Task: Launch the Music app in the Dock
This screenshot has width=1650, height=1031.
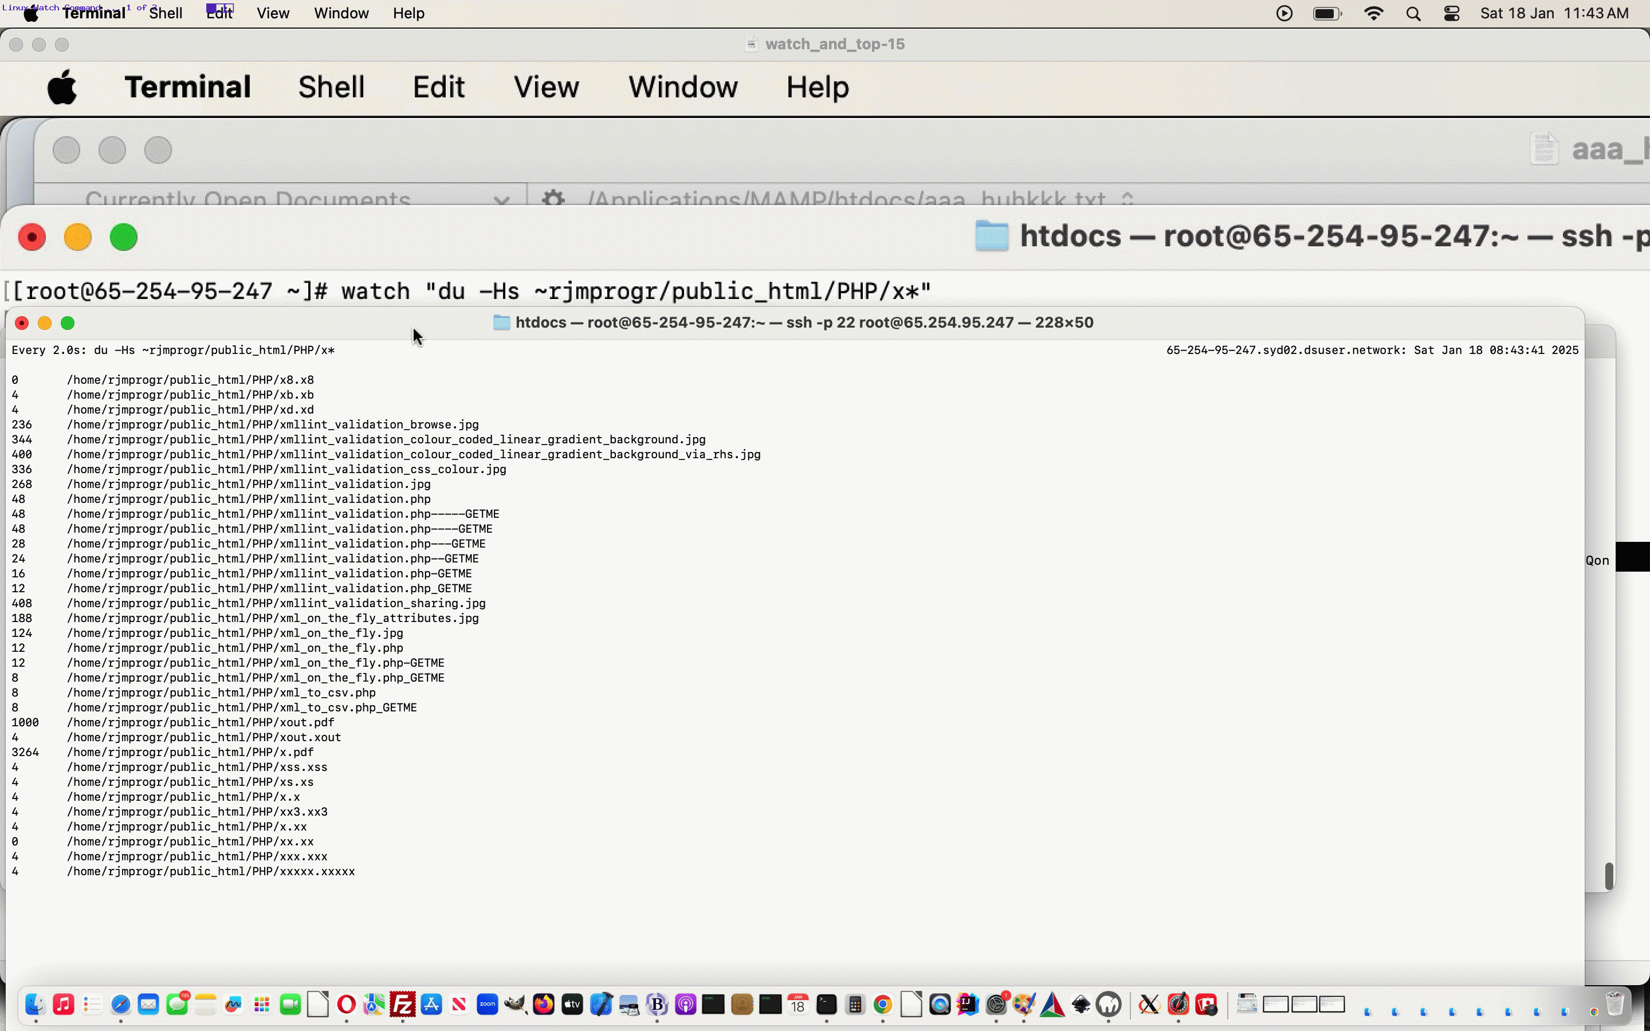Action: (64, 1005)
